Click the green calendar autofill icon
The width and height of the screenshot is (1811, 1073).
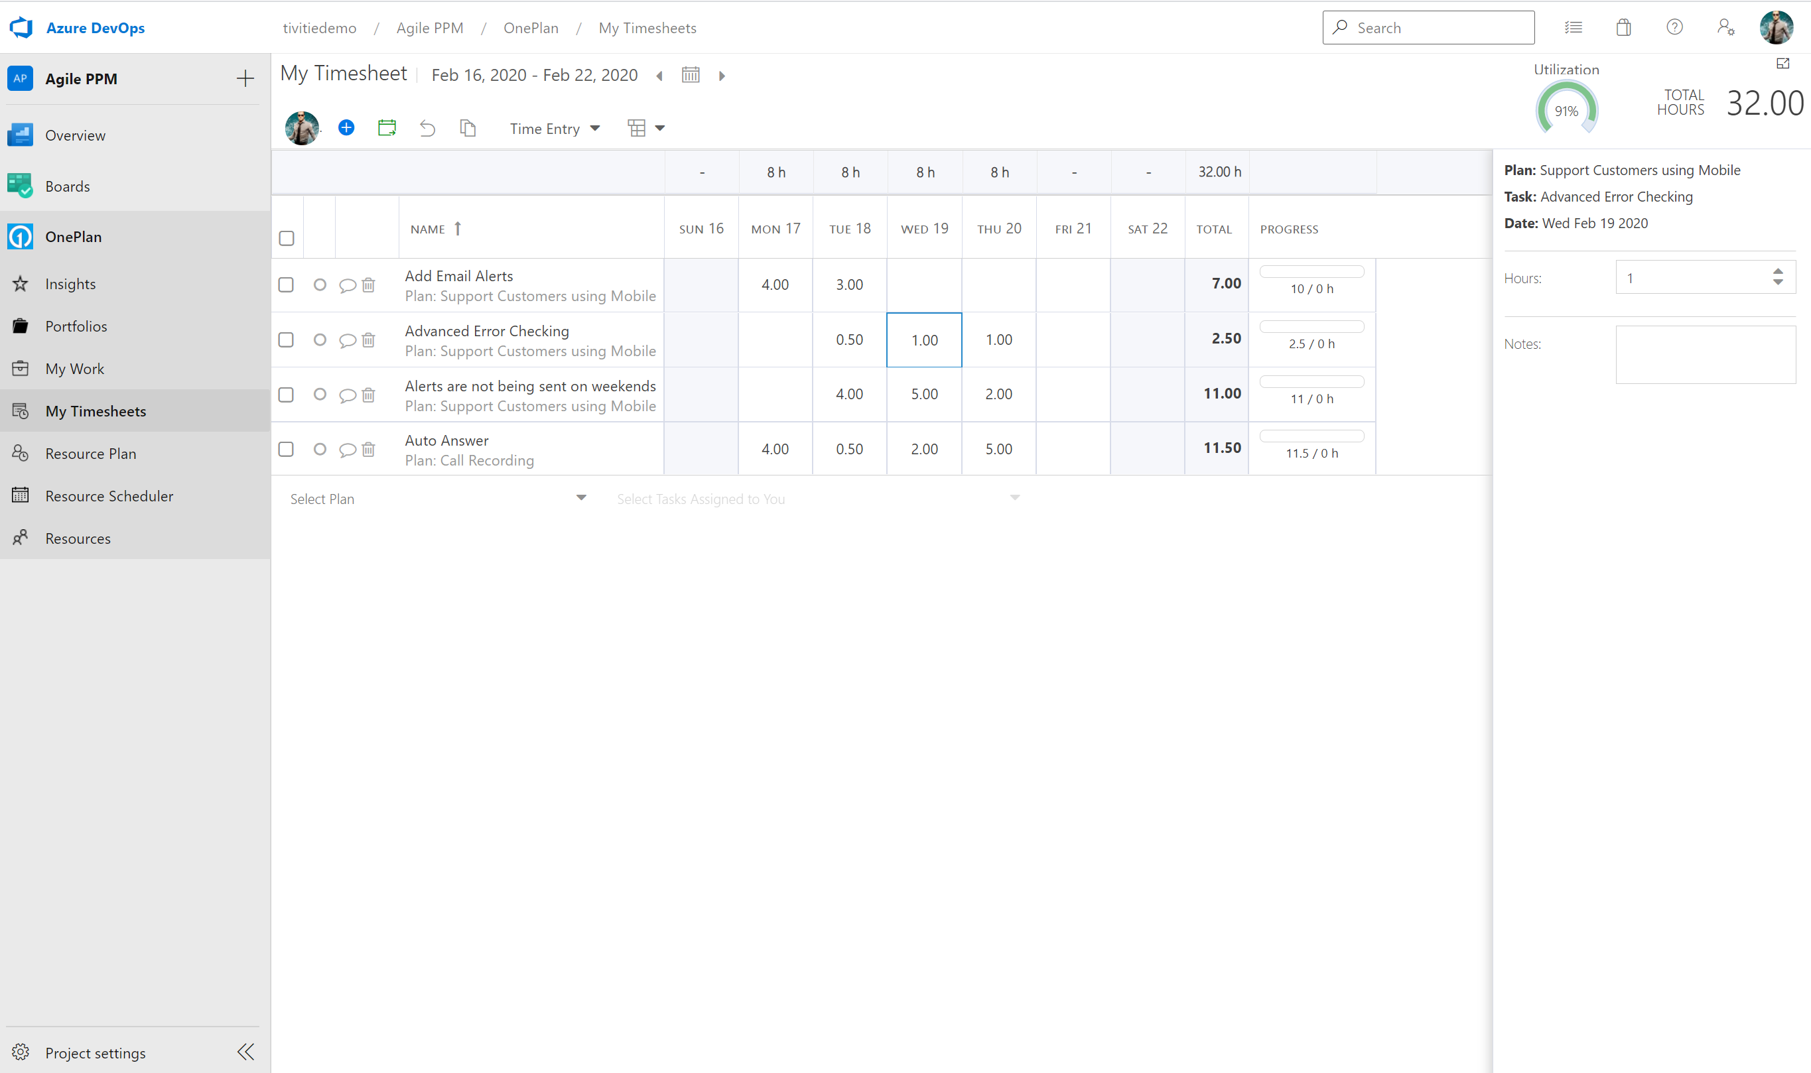point(387,128)
